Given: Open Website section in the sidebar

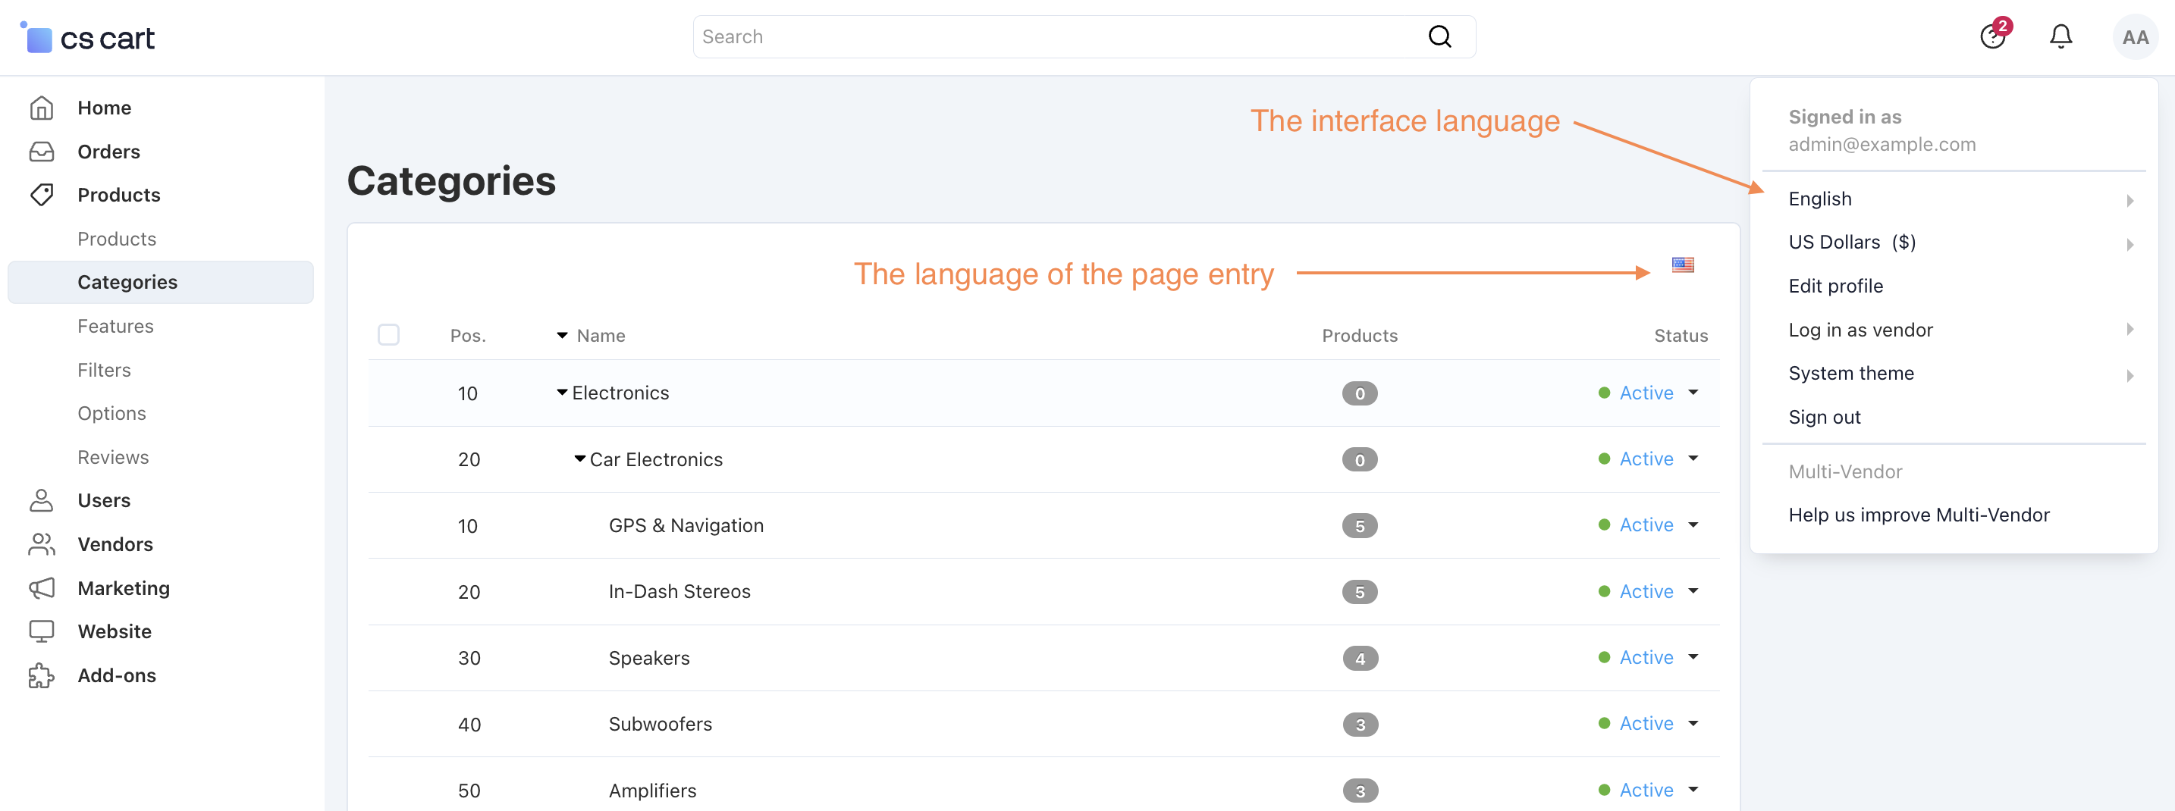Looking at the screenshot, I should (x=115, y=631).
